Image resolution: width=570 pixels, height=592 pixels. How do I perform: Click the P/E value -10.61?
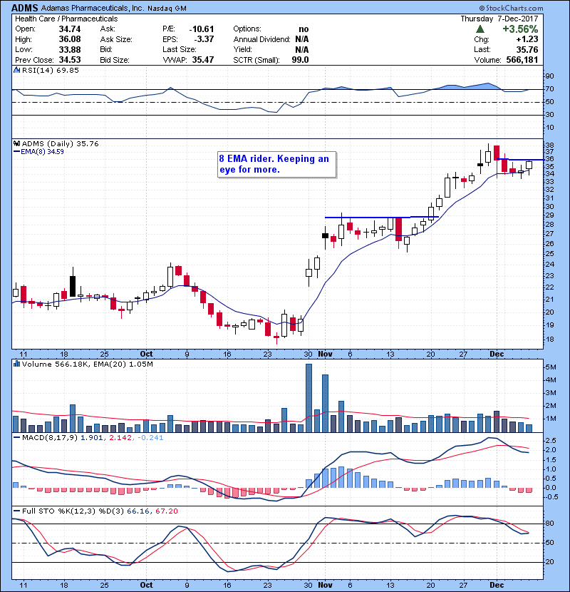pyautogui.click(x=202, y=29)
